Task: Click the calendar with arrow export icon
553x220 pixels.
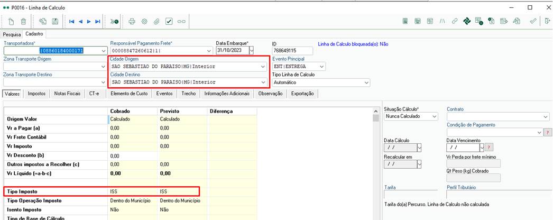Action: coord(504,22)
